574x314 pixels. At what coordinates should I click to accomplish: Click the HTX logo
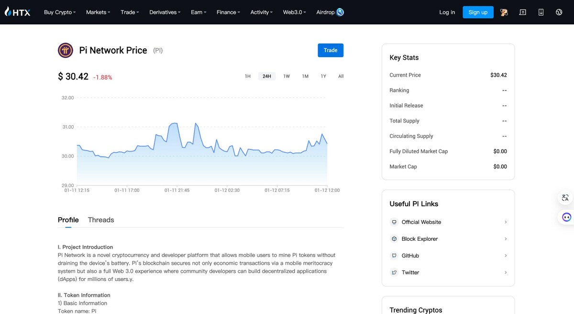click(17, 12)
